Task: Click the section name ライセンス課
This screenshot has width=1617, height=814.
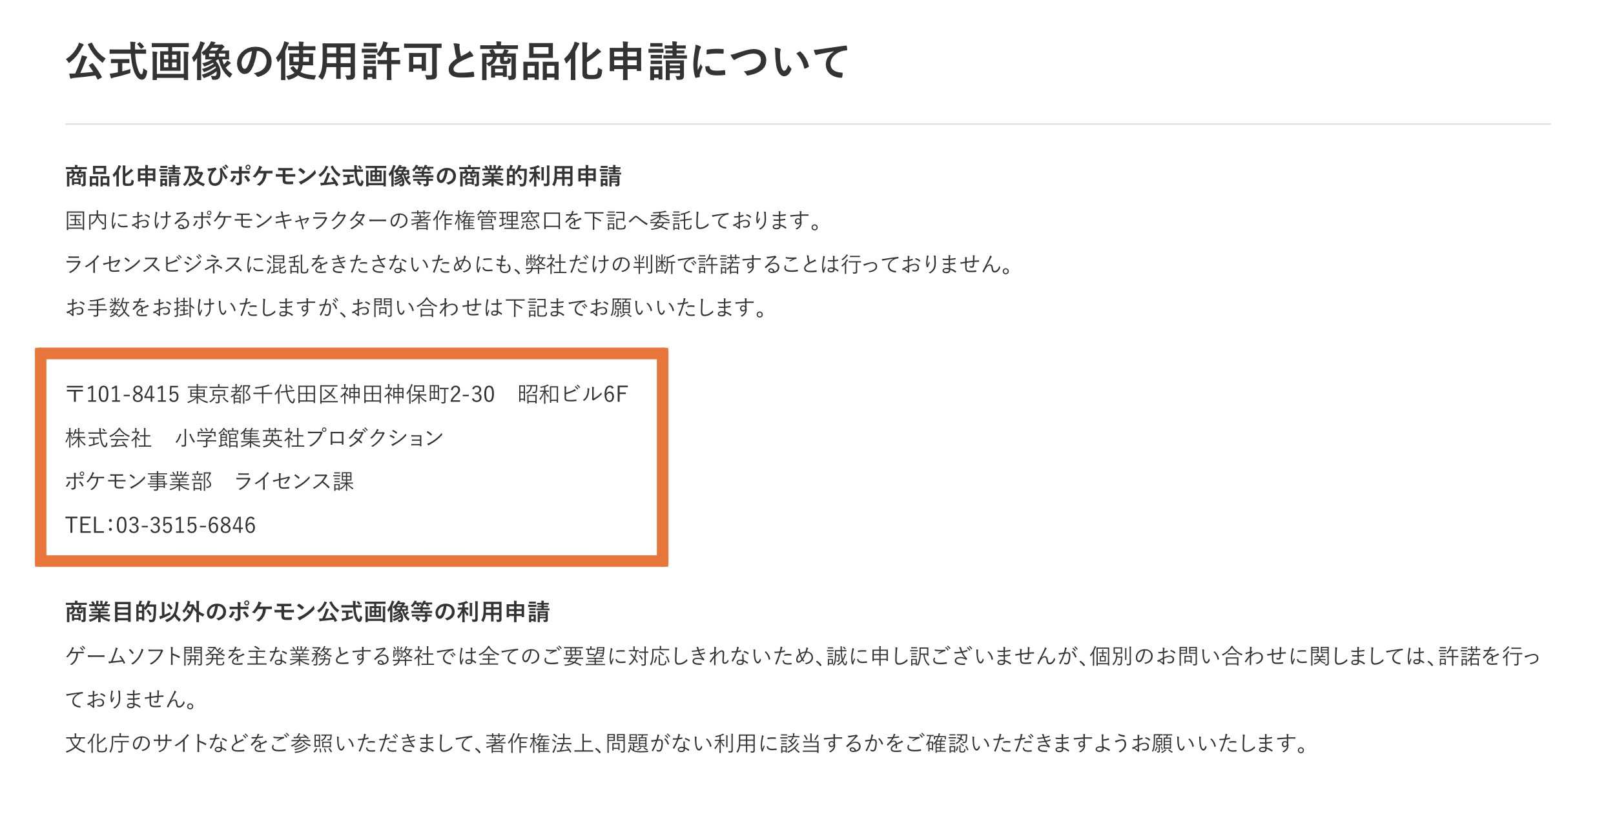Action: click(x=294, y=482)
